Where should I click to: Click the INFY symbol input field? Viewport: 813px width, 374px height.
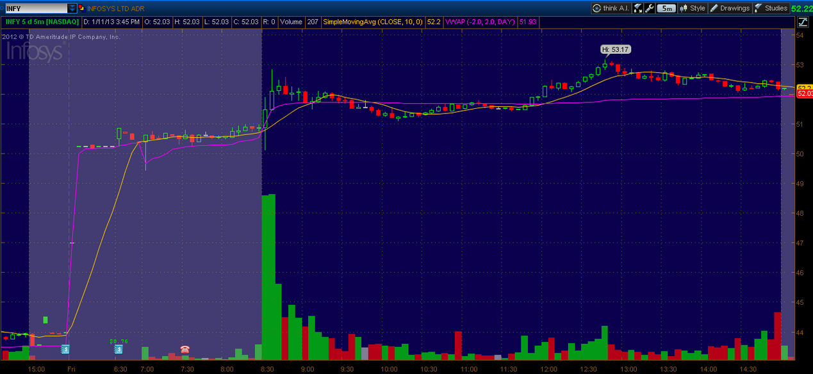click(35, 8)
